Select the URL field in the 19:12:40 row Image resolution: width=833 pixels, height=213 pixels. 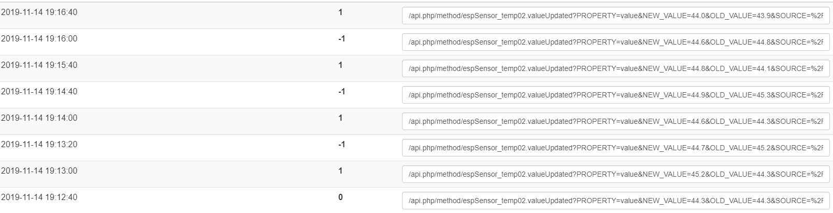tap(615, 201)
